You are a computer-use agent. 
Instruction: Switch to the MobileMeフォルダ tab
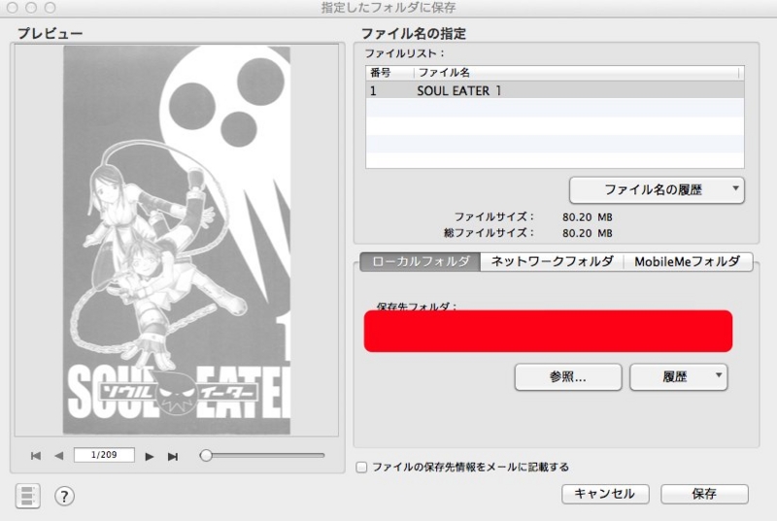688,261
